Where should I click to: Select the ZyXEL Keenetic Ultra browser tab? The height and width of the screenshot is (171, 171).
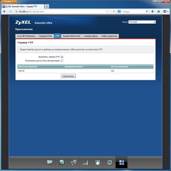click(x=23, y=6)
